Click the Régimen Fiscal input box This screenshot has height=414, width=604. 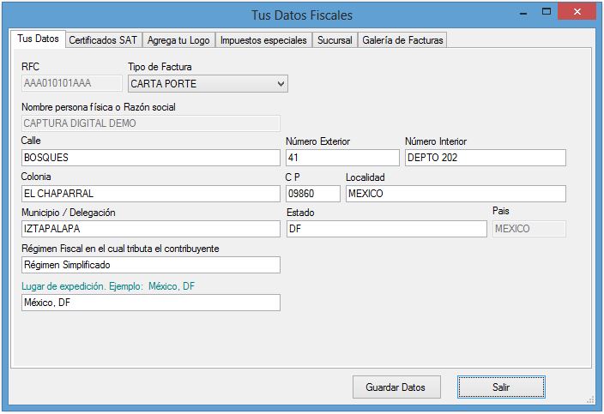click(151, 265)
